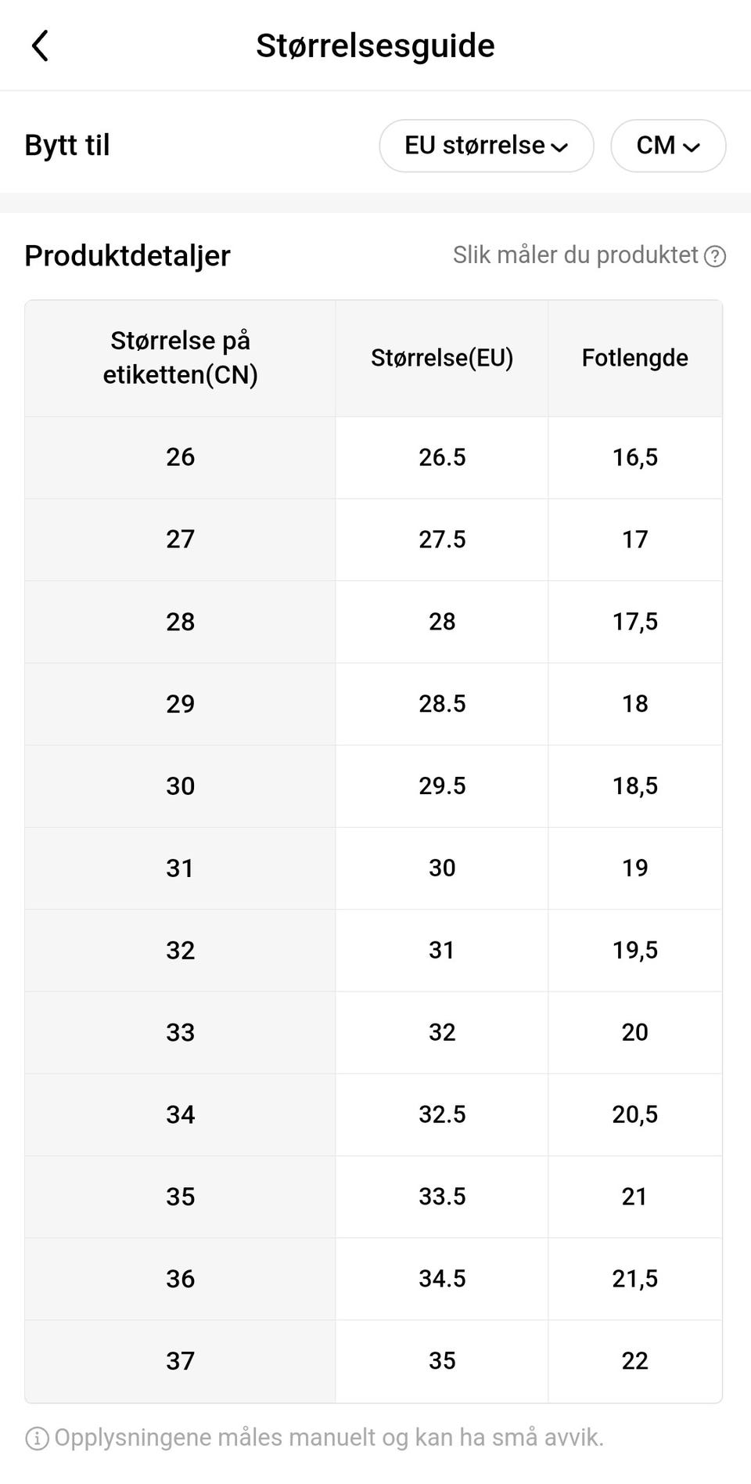The height and width of the screenshot is (1484, 751).
Task: Select the CN size 29 cell
Action: click(x=180, y=704)
